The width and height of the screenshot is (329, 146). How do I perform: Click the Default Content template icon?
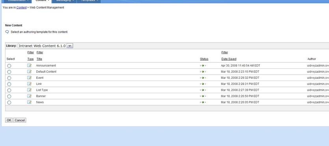[30, 72]
